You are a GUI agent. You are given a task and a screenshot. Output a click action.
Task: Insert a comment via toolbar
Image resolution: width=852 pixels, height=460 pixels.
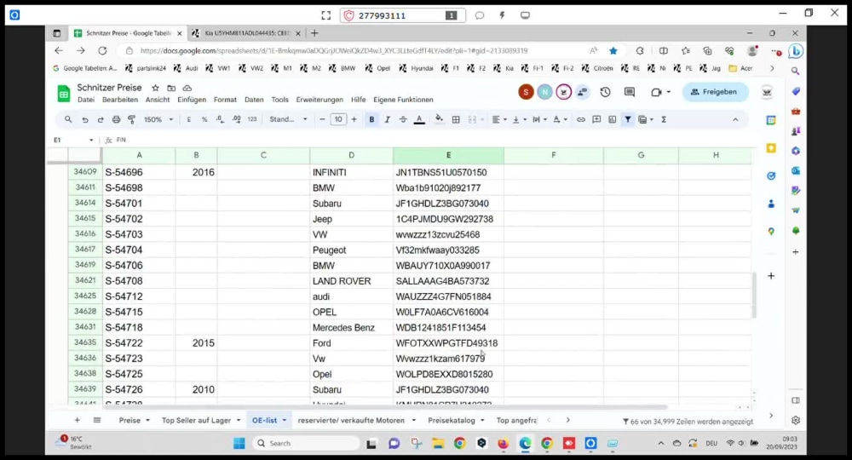pos(596,119)
